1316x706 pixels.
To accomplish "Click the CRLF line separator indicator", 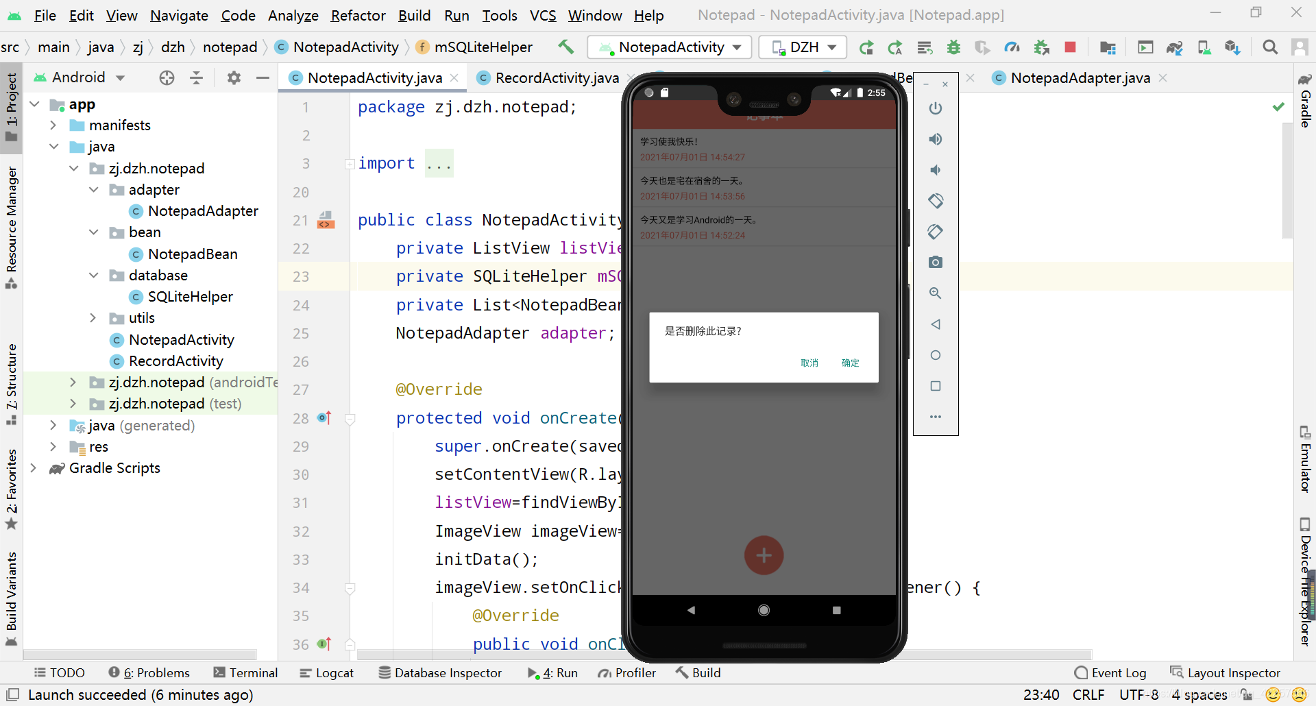I will (1088, 695).
